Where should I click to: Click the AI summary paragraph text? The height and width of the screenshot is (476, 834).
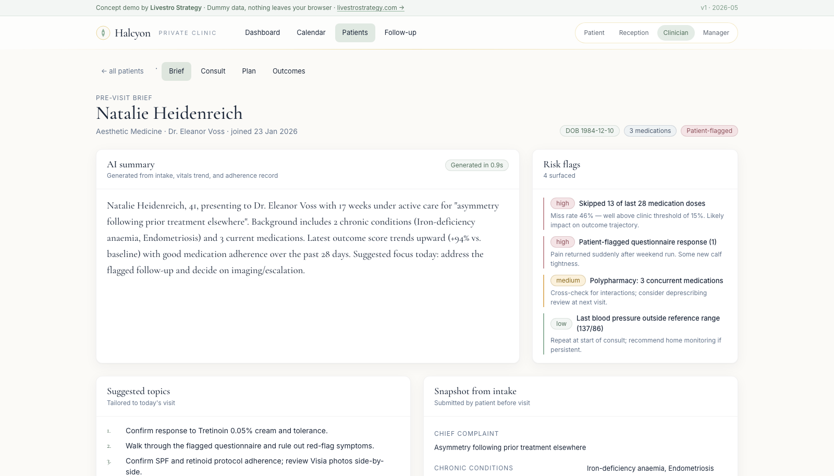pos(303,238)
